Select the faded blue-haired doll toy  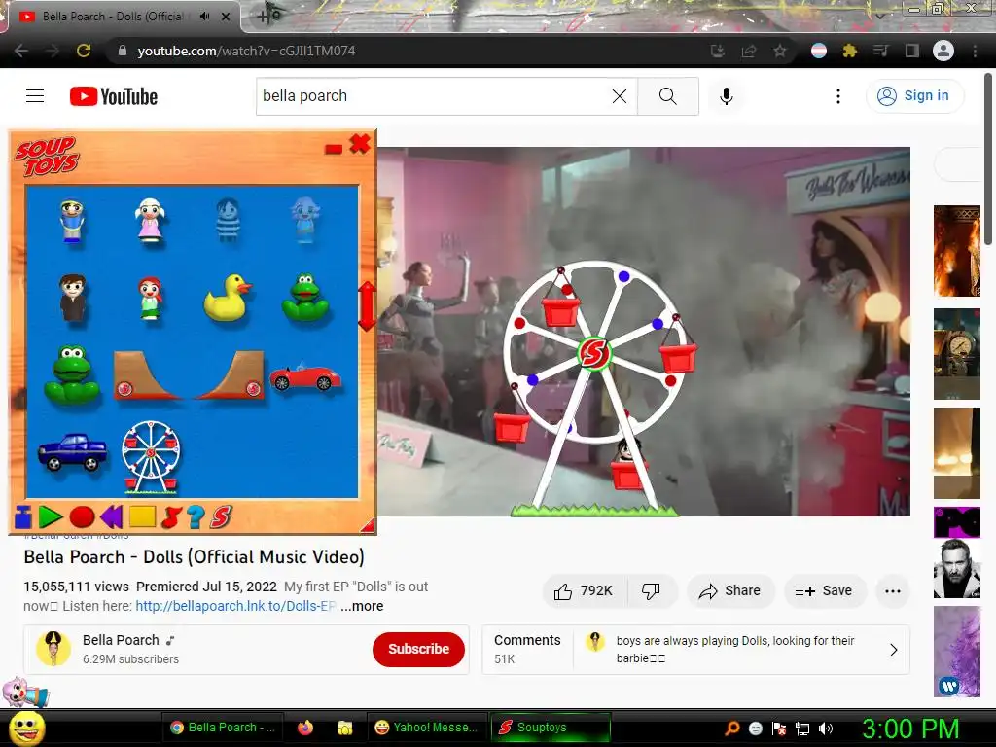pos(305,221)
